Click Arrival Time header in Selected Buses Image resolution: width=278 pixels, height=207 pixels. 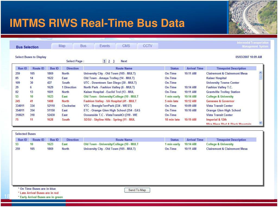195,140
